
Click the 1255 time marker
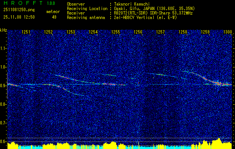[116, 32]
